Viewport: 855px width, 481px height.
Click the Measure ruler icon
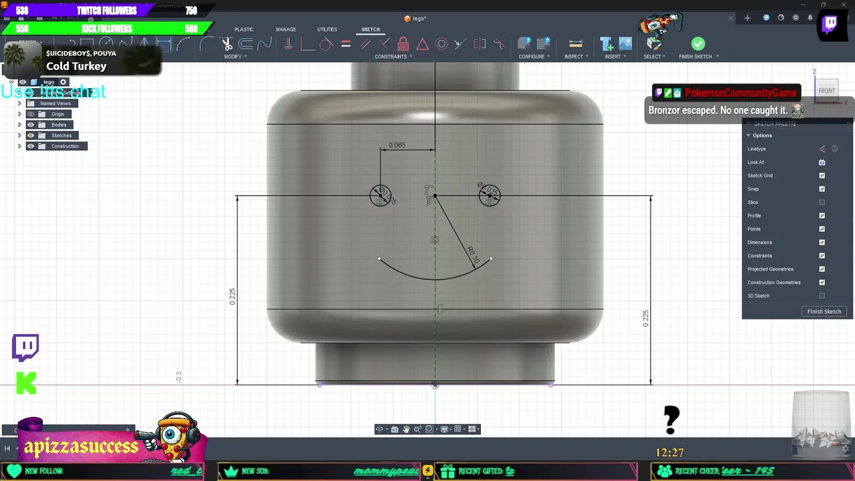[x=575, y=44]
